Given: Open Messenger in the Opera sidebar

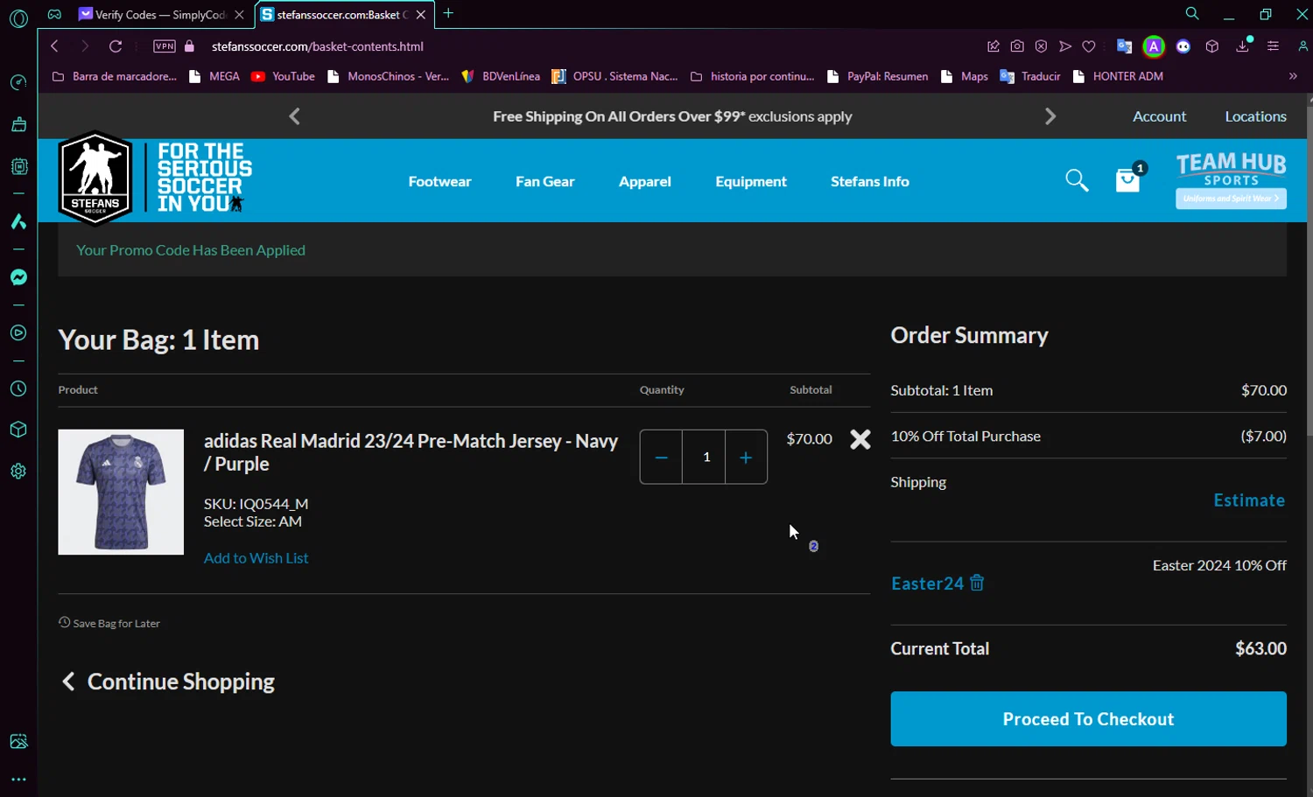Looking at the screenshot, I should point(18,277).
